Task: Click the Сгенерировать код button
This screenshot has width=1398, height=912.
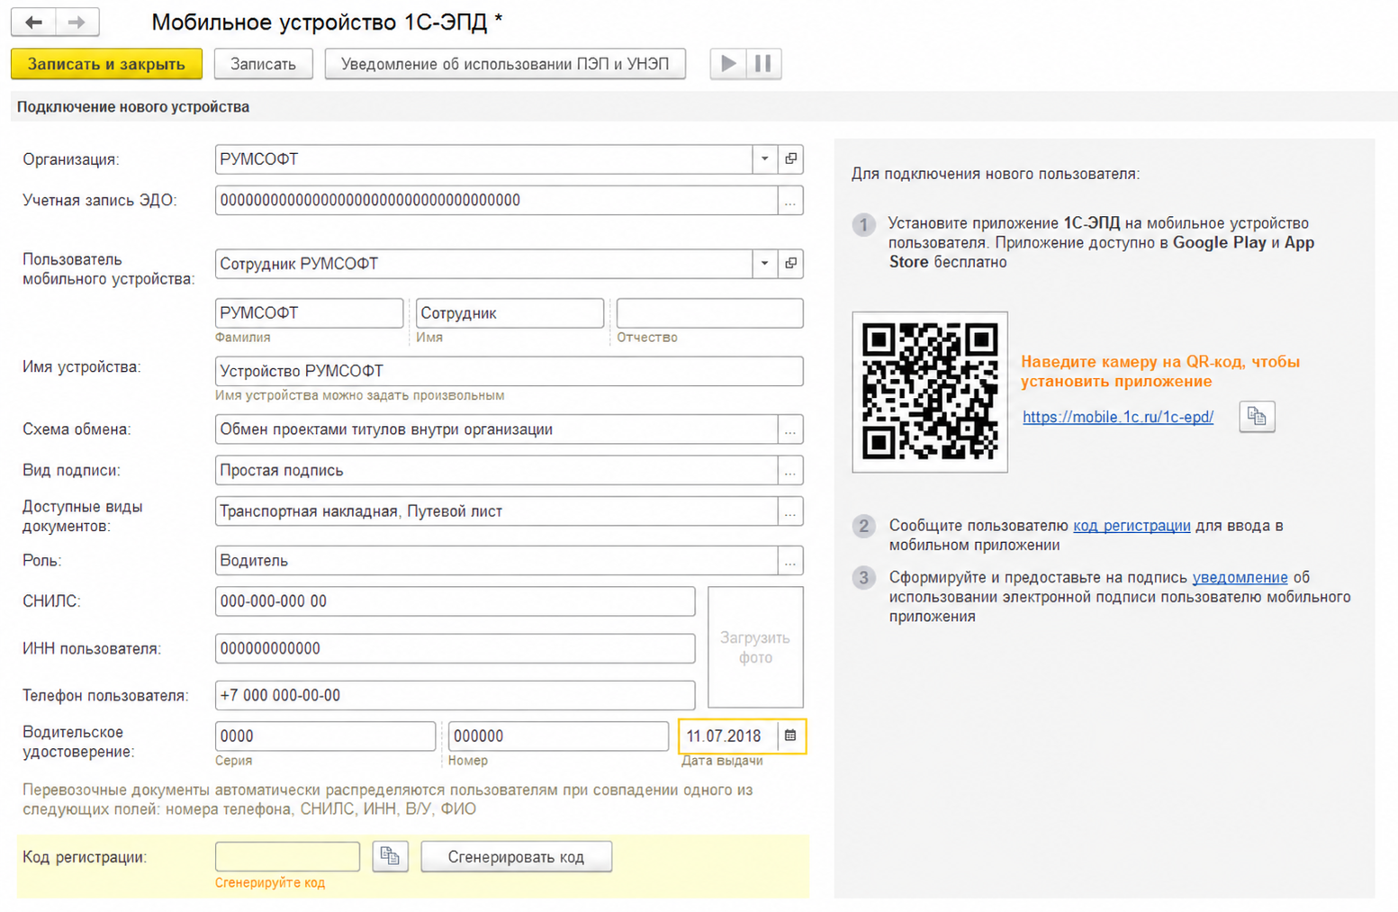Action: tap(517, 856)
